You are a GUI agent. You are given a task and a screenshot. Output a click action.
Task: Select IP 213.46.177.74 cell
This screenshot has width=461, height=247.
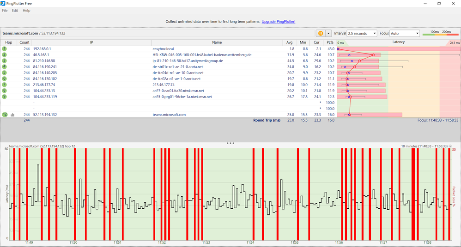(x=44, y=85)
